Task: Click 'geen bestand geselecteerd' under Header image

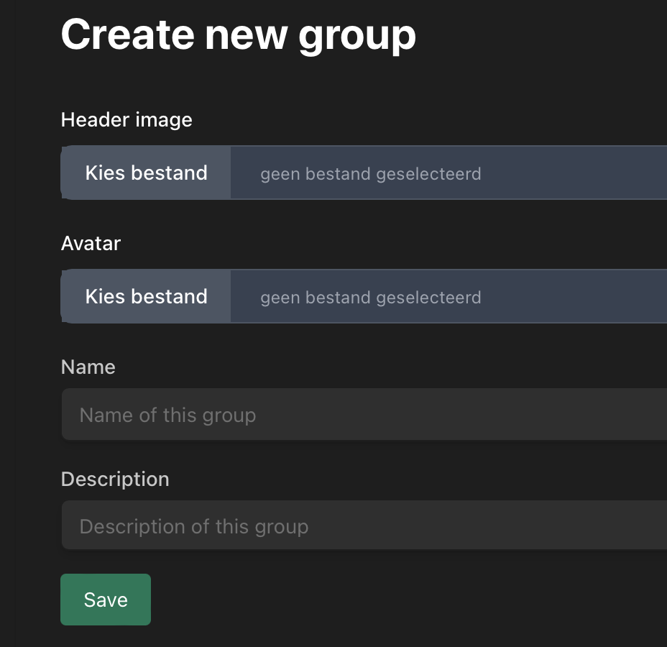Action: coord(370,174)
